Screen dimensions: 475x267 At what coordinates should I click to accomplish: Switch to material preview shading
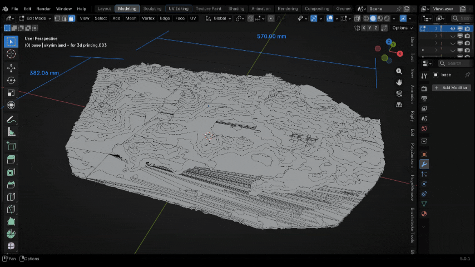(380, 18)
